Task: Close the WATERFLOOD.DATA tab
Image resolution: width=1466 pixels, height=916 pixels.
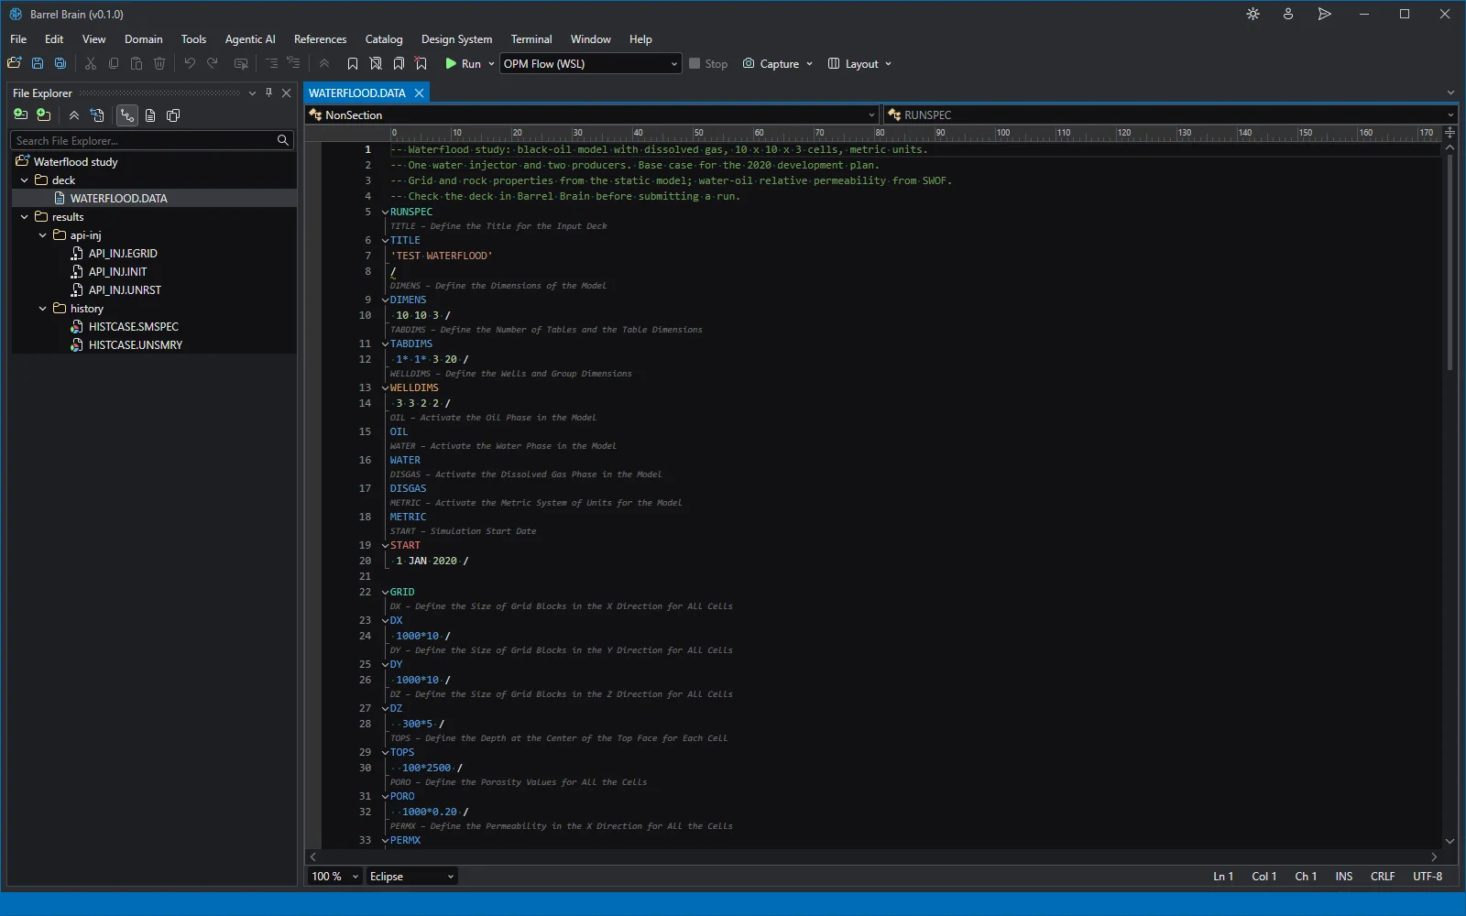Action: point(420,93)
